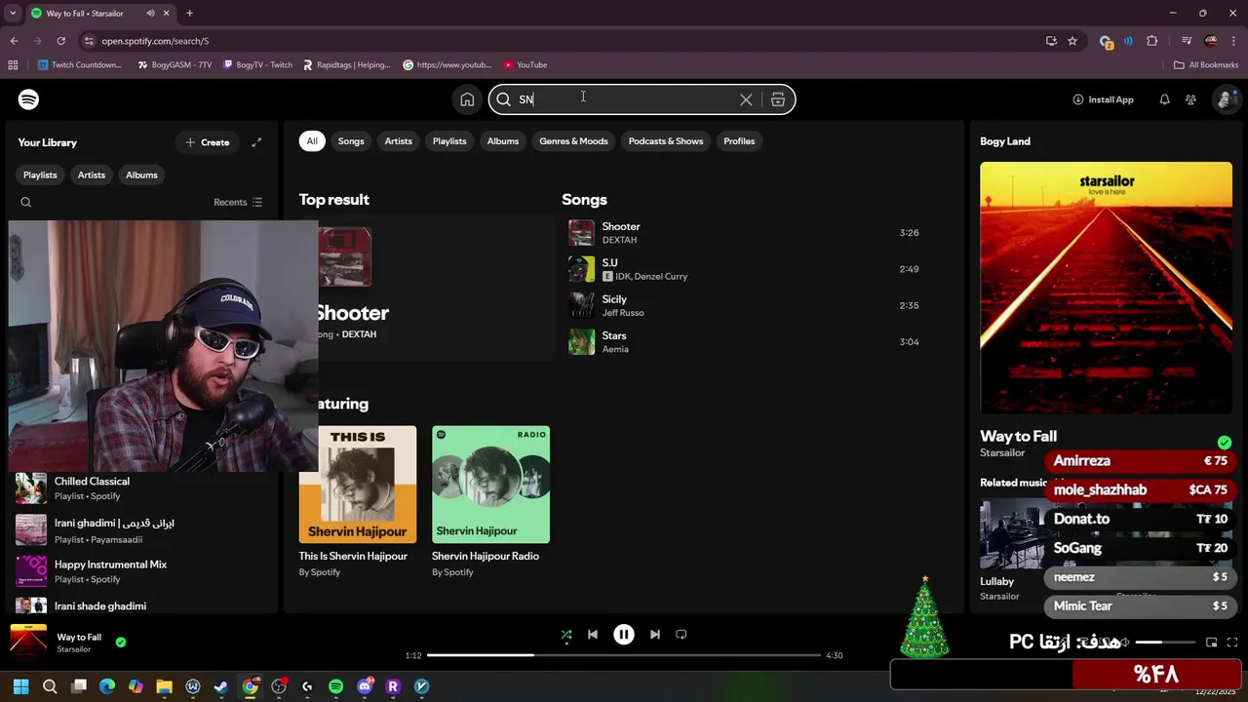Toggle repeat mode in player
1248x702 pixels.
click(682, 635)
